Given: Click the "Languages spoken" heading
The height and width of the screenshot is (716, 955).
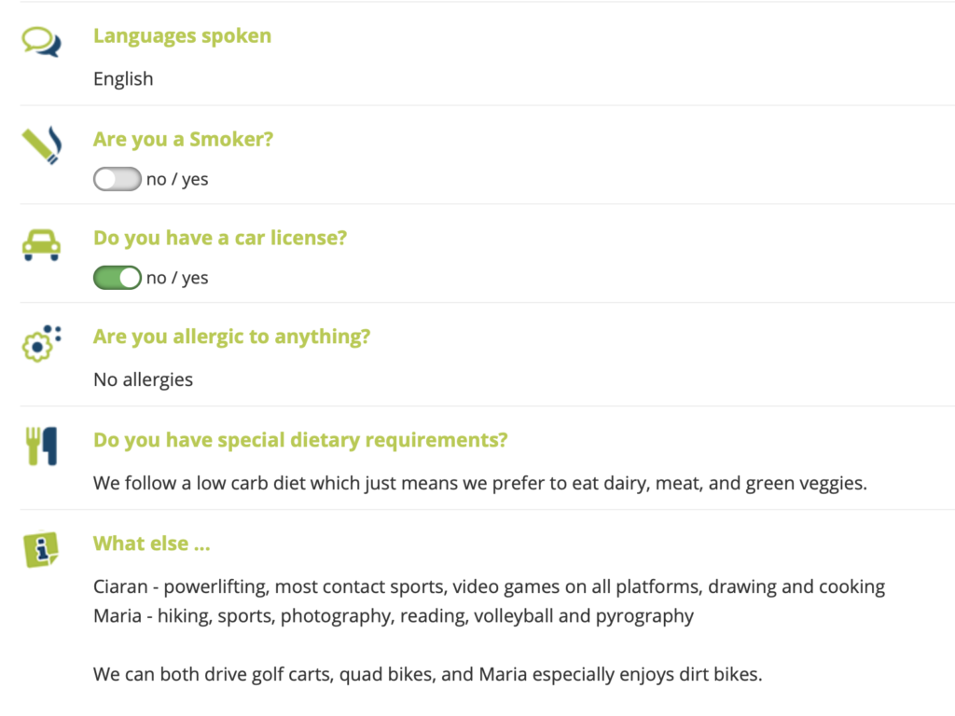Looking at the screenshot, I should [x=182, y=35].
